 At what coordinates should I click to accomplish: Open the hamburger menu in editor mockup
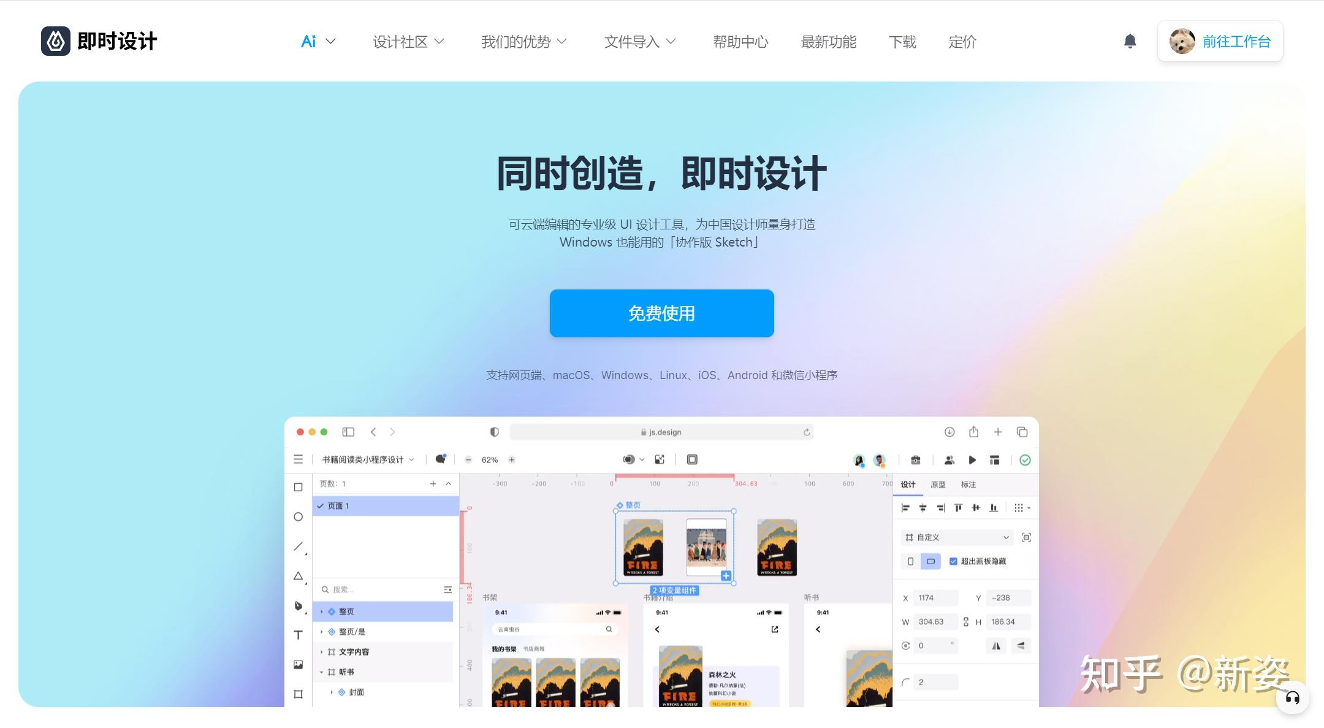[299, 459]
